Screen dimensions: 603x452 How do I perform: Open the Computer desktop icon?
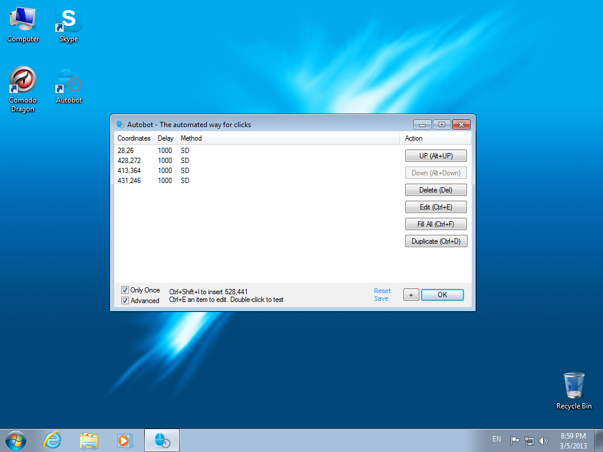[x=23, y=25]
